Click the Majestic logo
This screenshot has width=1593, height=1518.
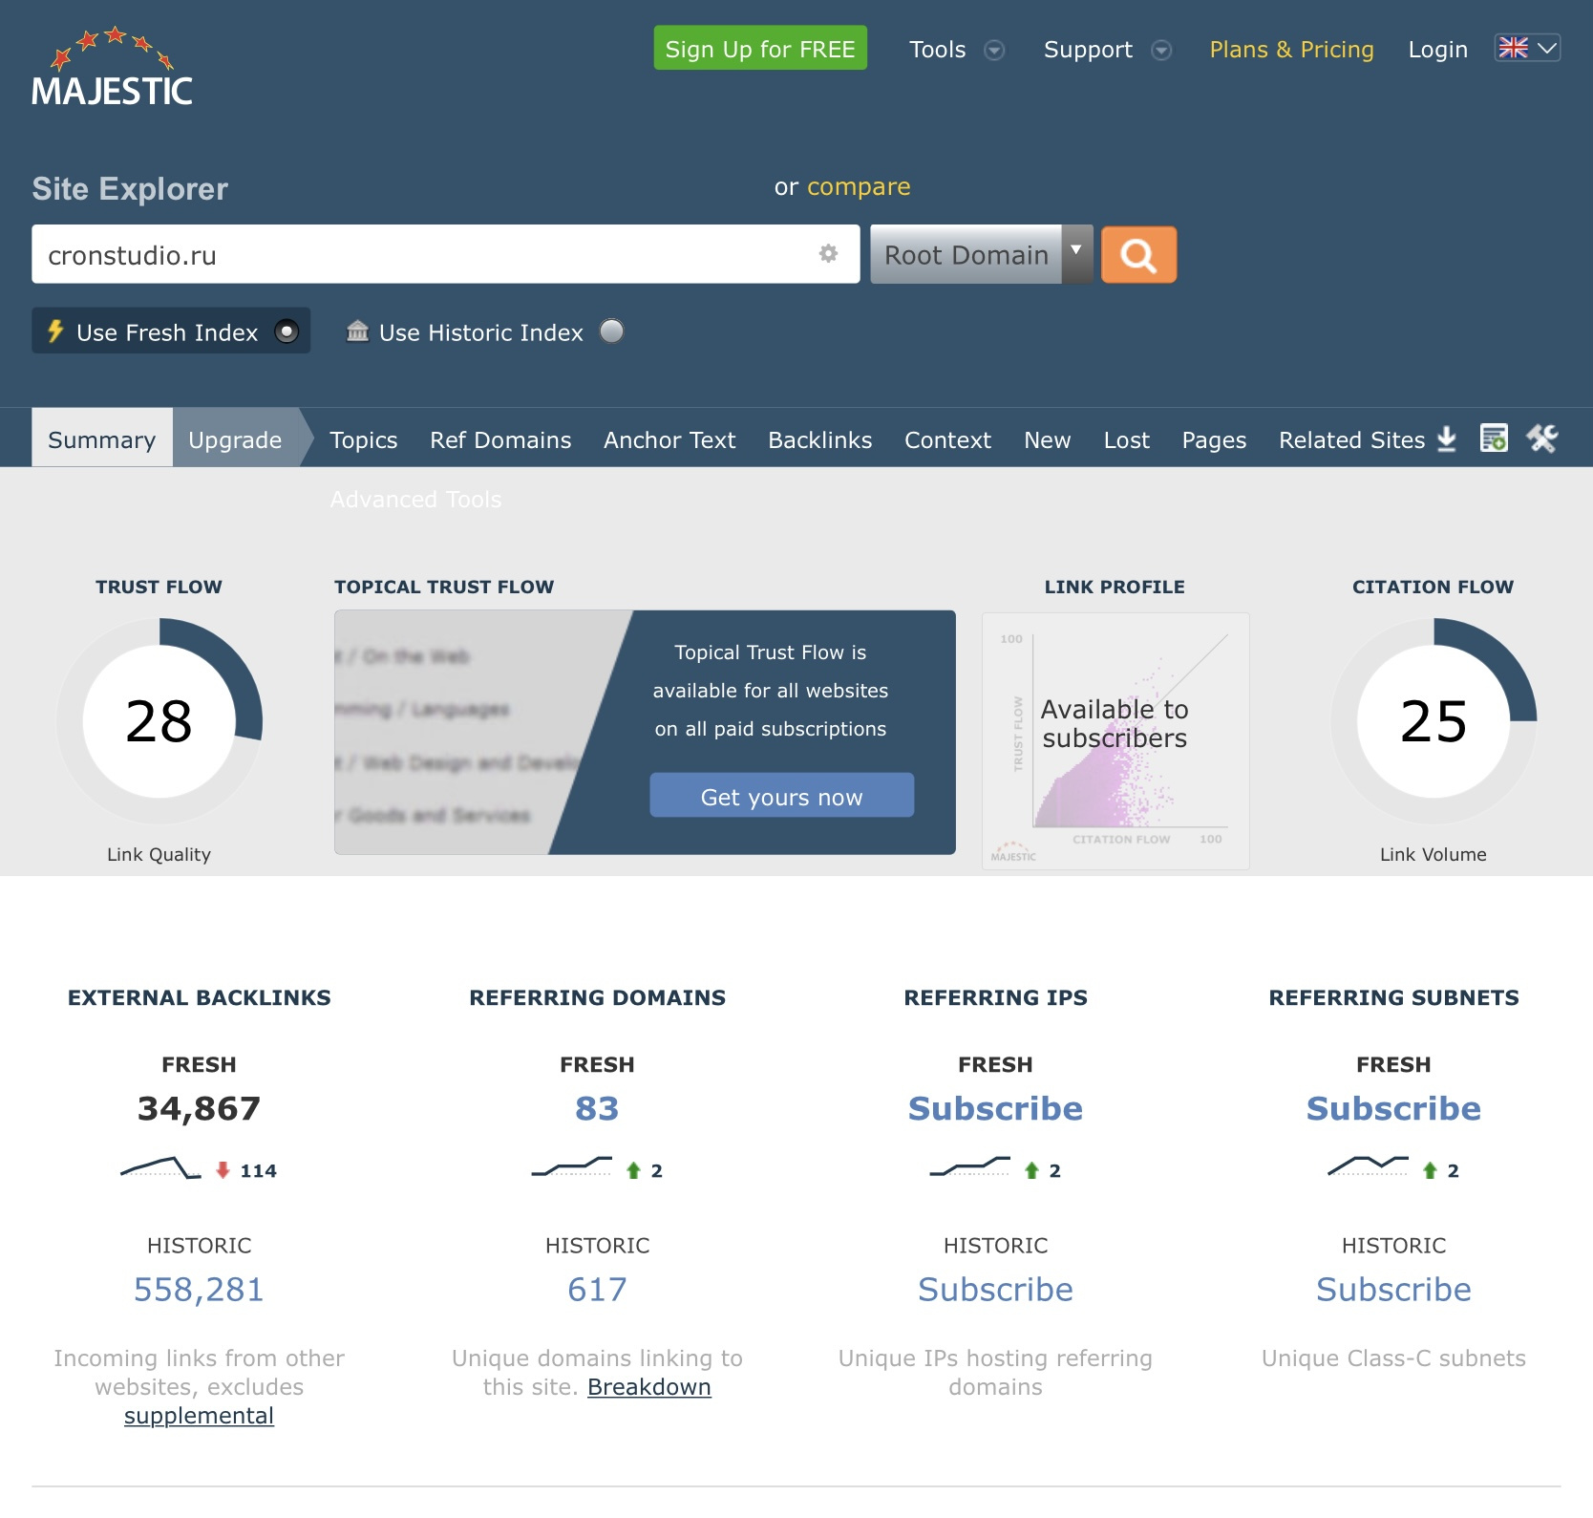112,66
